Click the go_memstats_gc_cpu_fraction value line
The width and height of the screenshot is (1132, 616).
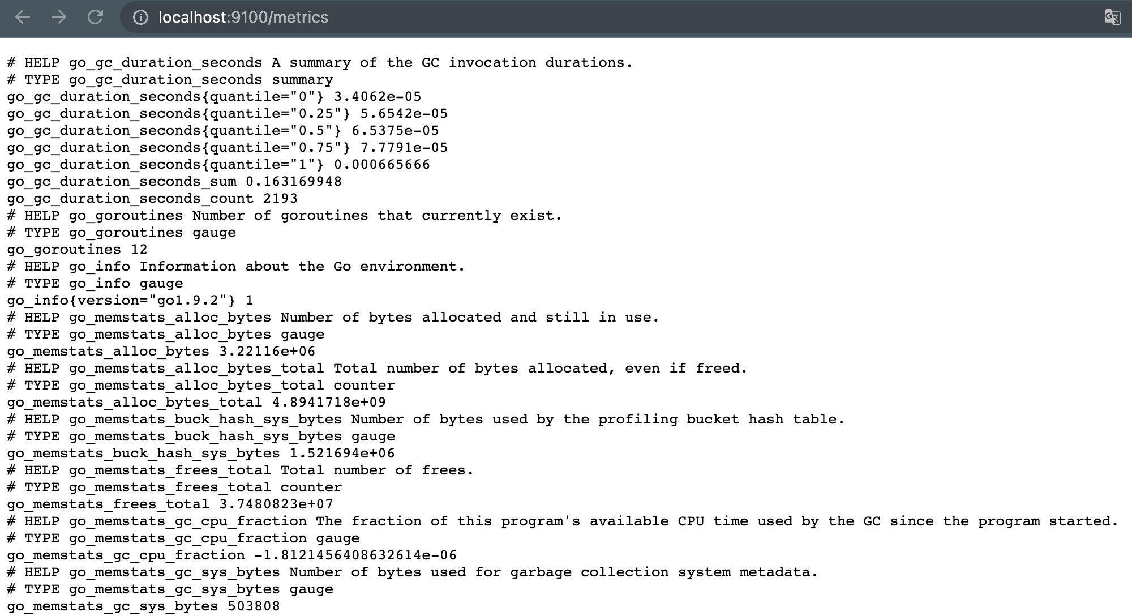coord(231,555)
